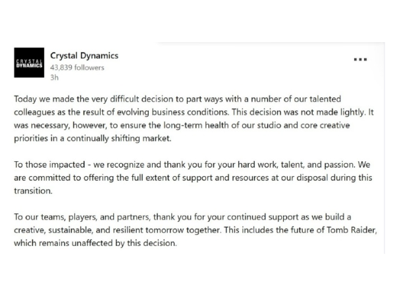Click the phrase 'evolving business conditions'
The image size is (395, 296).
[172, 112]
